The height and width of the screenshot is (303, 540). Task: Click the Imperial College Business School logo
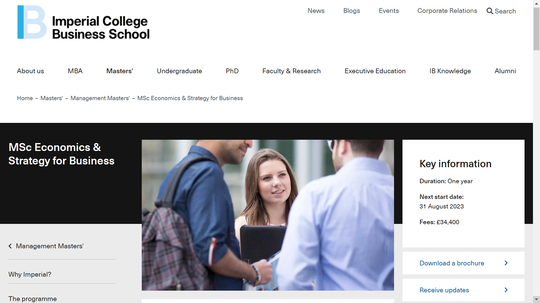click(84, 22)
